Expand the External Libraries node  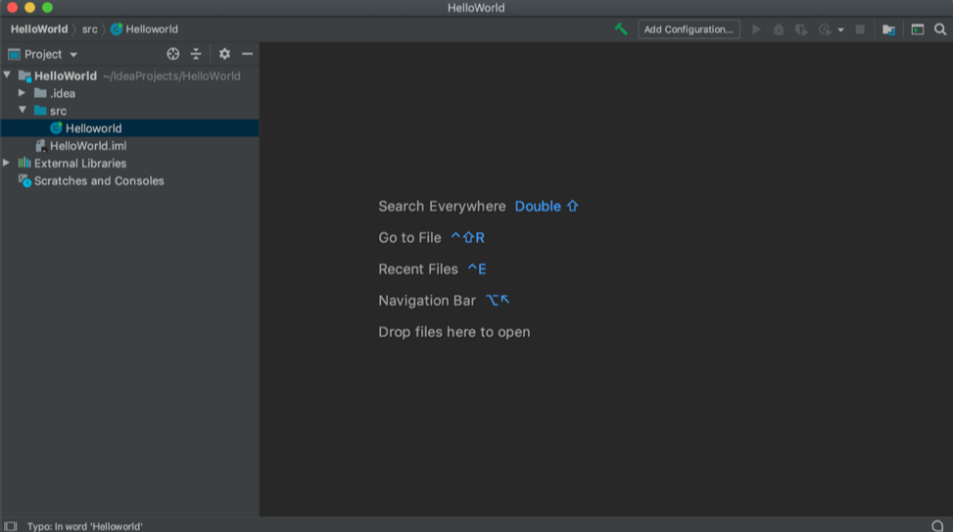point(7,164)
